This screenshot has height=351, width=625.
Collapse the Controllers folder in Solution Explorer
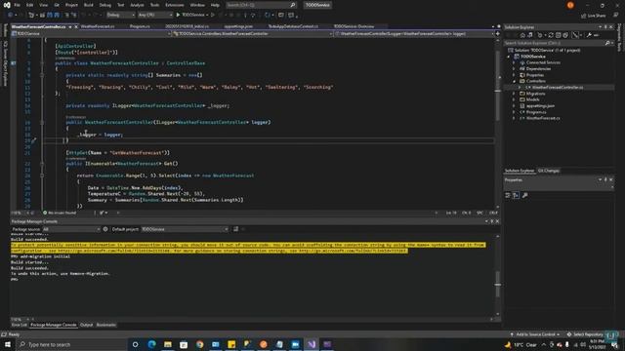[x=514, y=81]
